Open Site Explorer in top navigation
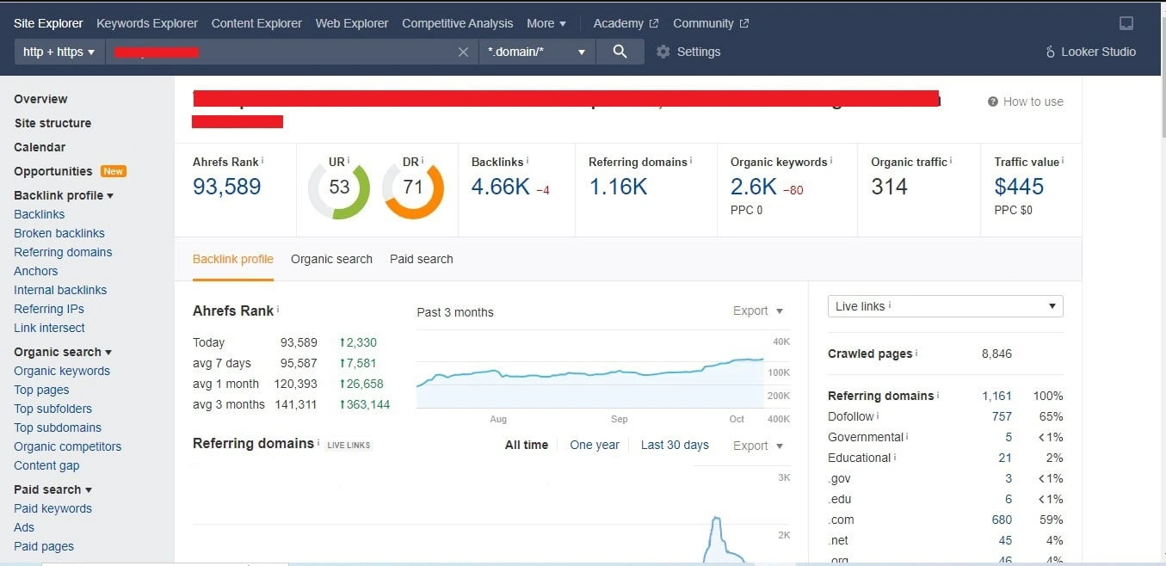1166x566 pixels. 48,23
